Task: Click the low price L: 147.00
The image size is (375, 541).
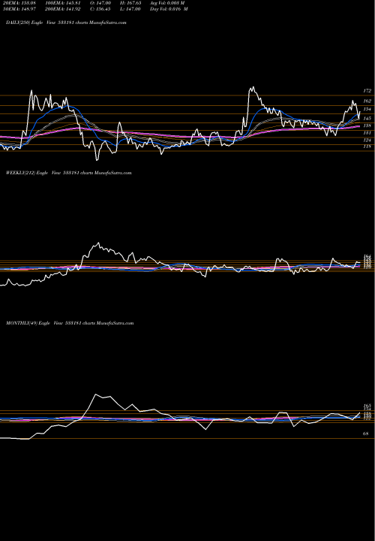Action: pos(130,9)
